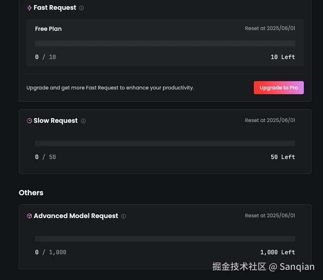Click the Fast Request usage progress bar

(165, 43)
